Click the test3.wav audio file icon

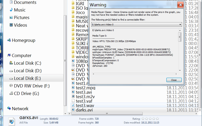[x=73, y=105]
